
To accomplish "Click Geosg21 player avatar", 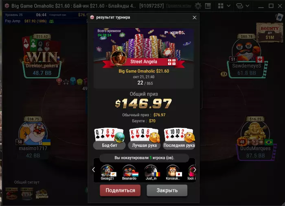I will click(x=107, y=171).
